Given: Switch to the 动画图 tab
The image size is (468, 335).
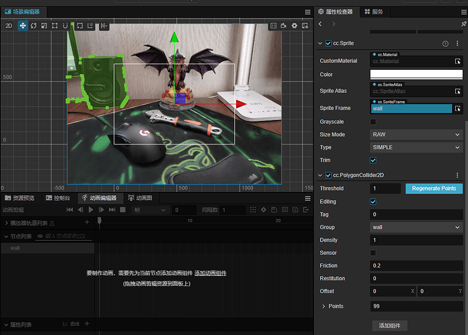Looking at the screenshot, I should (140, 198).
